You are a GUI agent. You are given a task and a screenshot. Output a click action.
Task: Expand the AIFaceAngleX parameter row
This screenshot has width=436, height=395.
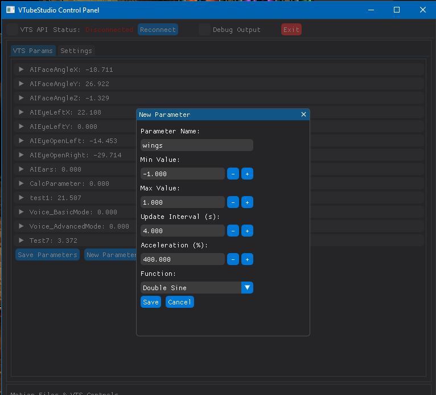coord(21,70)
